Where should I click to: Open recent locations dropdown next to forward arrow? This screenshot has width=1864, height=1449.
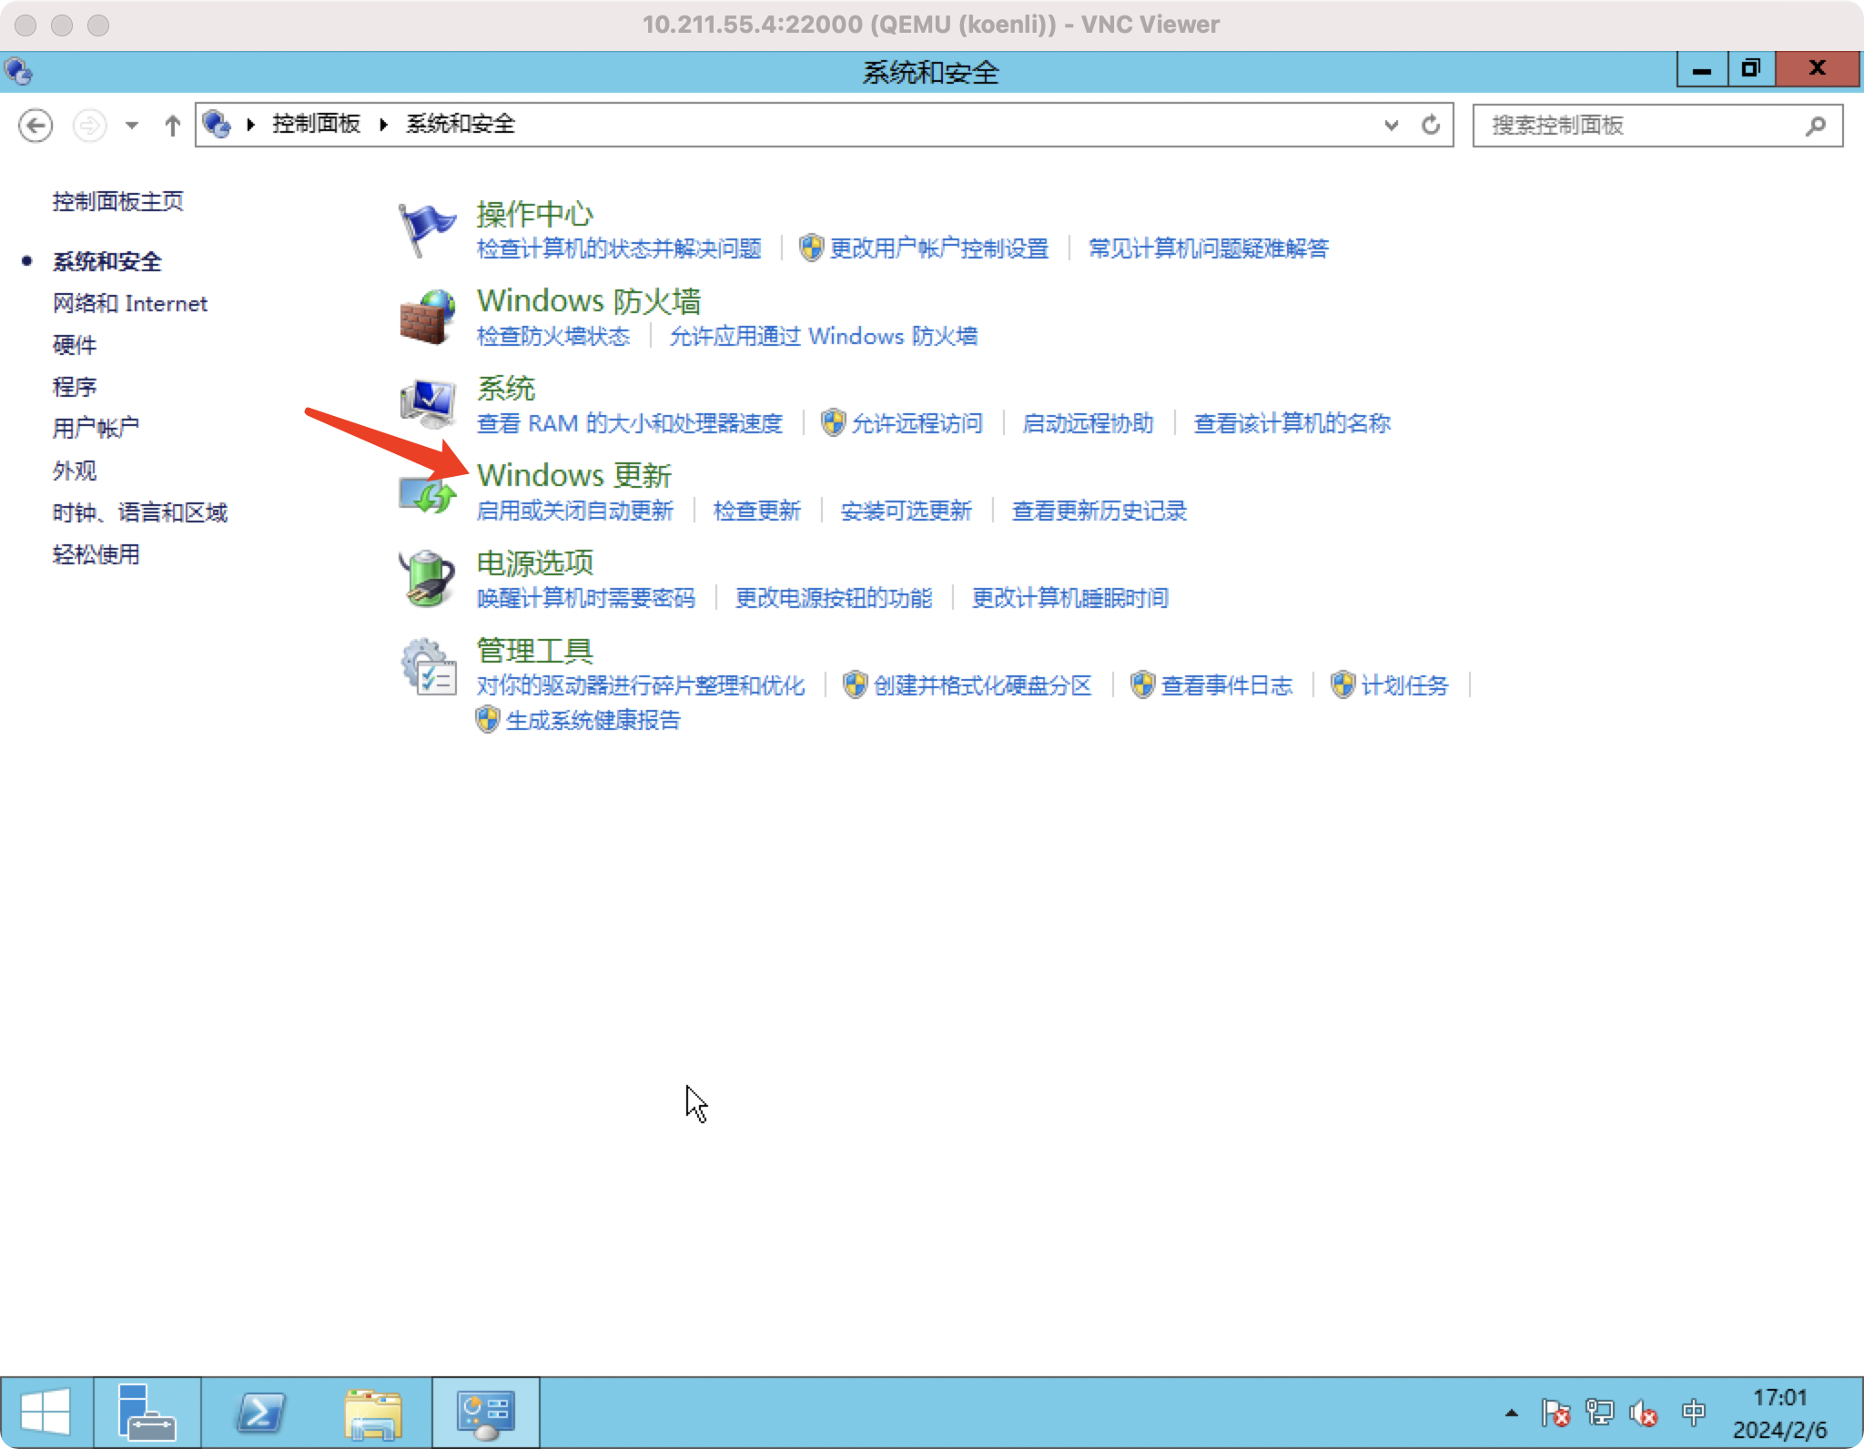click(132, 125)
